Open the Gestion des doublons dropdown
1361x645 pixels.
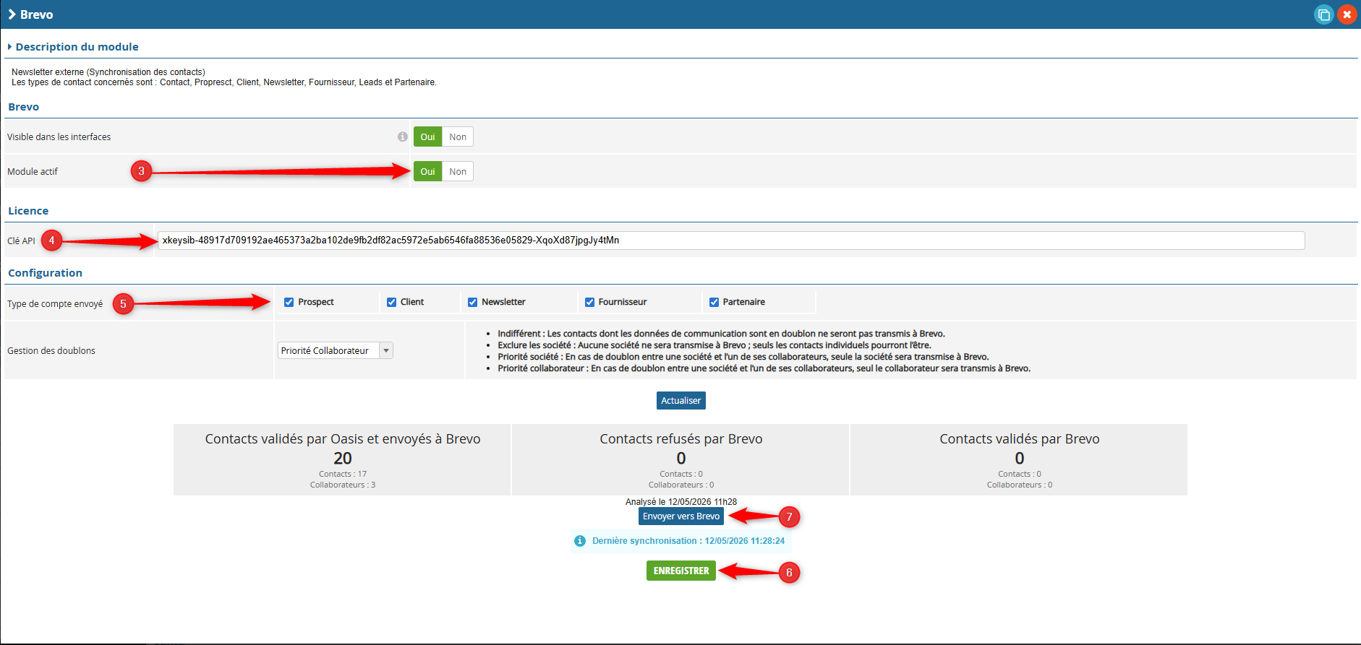[x=336, y=350]
